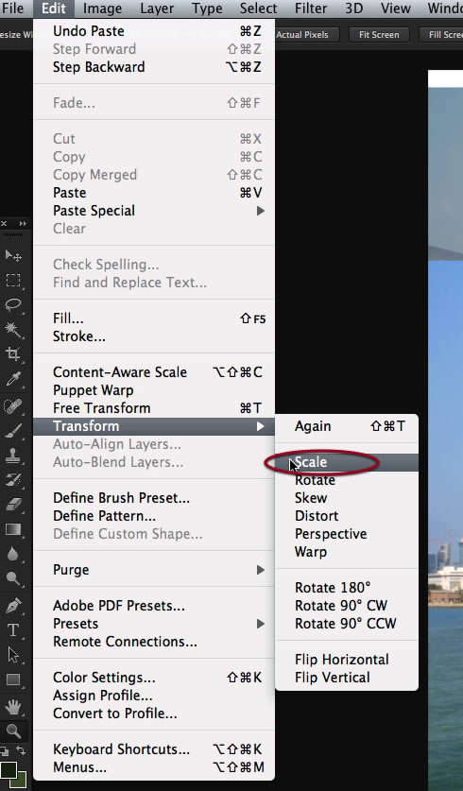The height and width of the screenshot is (791, 463).
Task: Expand the Purge submenu arrow
Action: point(260,570)
